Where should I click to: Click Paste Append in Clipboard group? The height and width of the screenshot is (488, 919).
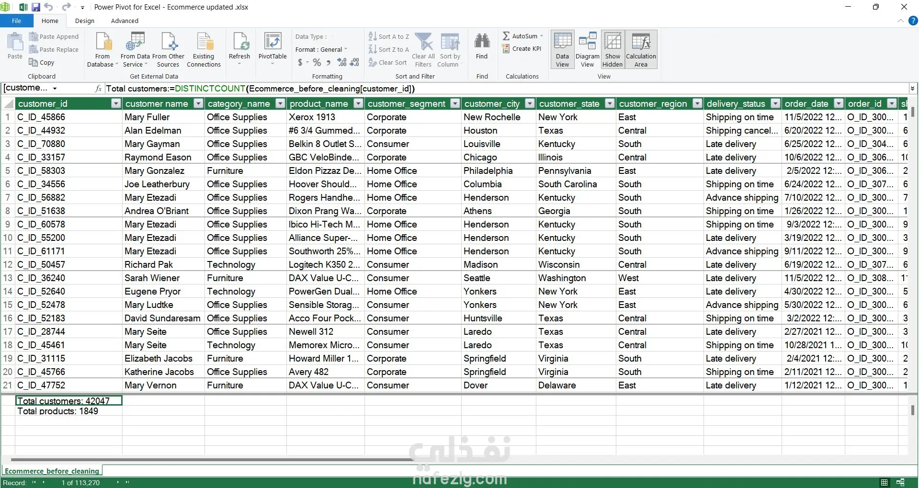pyautogui.click(x=54, y=36)
